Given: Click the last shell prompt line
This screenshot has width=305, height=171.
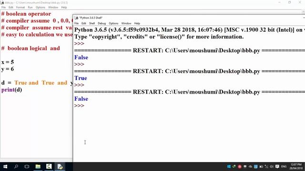Looking at the screenshot, I should [79, 105].
